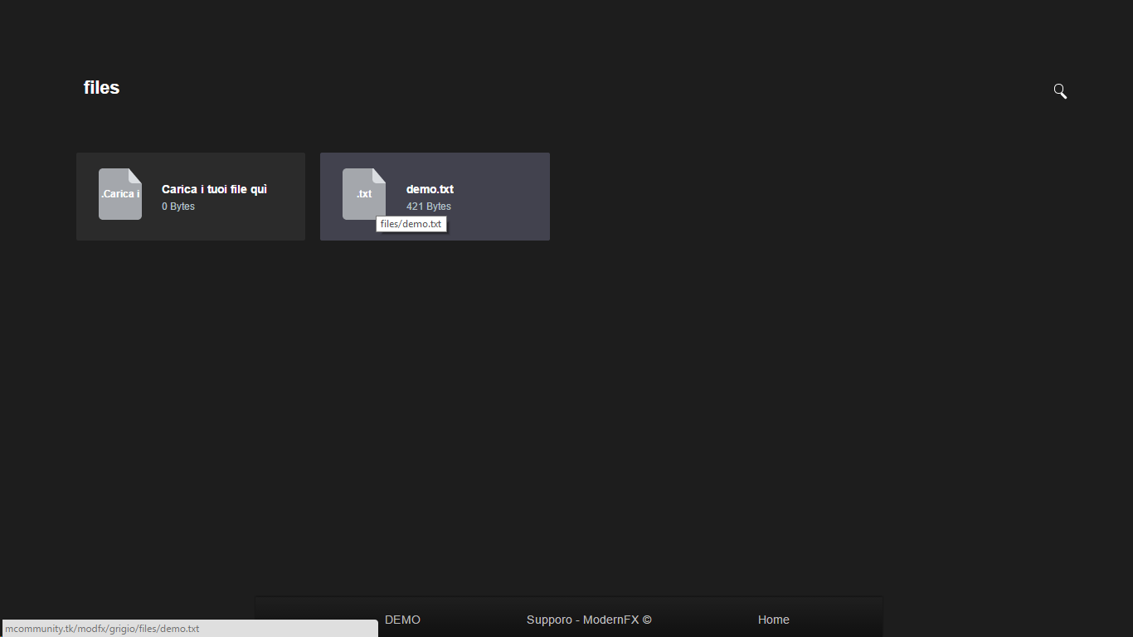
Task: Click the DEMO footer link
Action: 402,620
